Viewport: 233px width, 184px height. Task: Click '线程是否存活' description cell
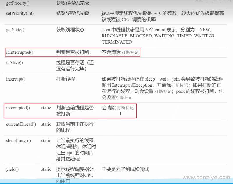[x=75, y=65]
